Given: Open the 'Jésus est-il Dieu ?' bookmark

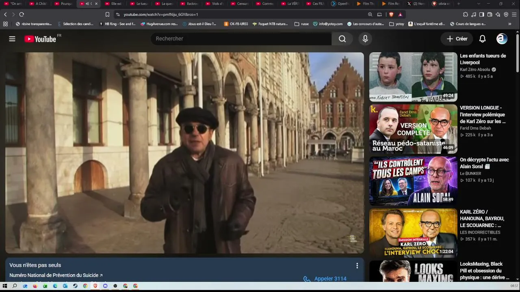Looking at the screenshot, I should [199, 24].
